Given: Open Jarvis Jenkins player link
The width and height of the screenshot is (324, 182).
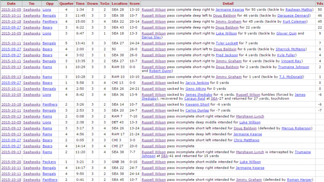Looking at the screenshot, I should tap(197, 83).
